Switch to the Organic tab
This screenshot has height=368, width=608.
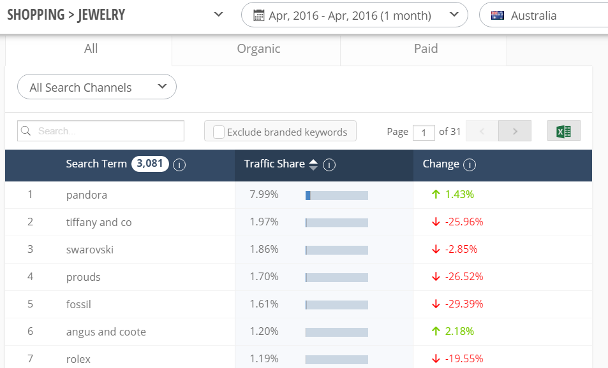[258, 49]
